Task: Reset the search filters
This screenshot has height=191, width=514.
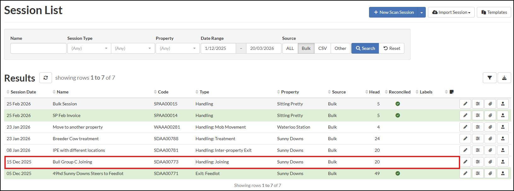Action: [x=392, y=48]
